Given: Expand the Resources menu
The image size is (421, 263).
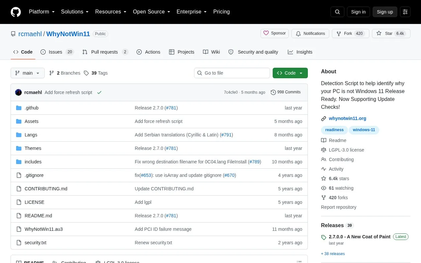Looking at the screenshot, I should tap(111, 12).
